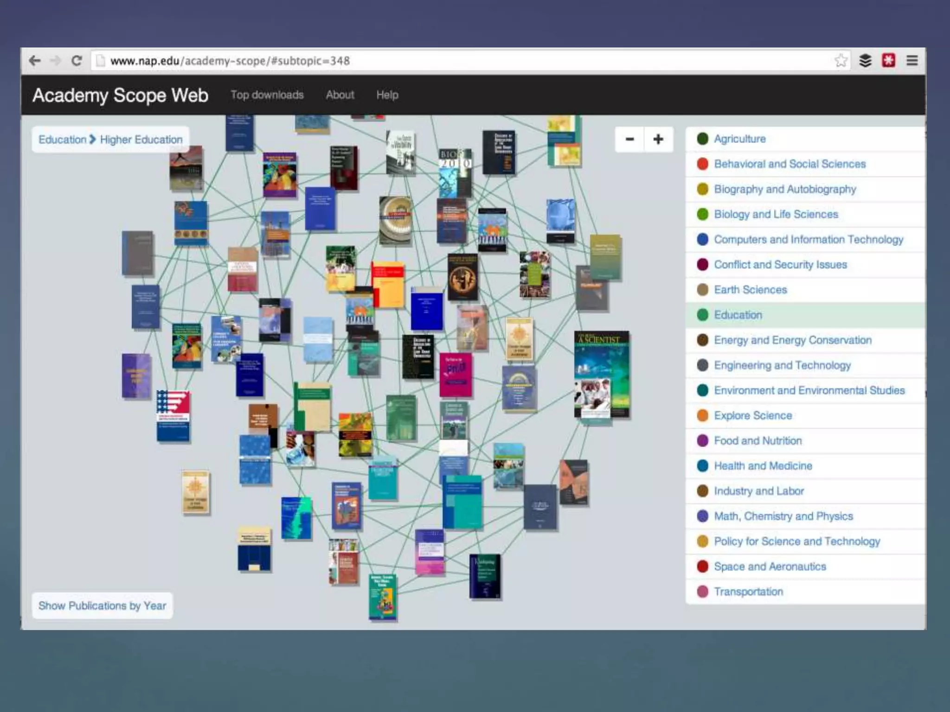The width and height of the screenshot is (950, 712).
Task: Click the browser forward arrow
Action: [x=56, y=61]
